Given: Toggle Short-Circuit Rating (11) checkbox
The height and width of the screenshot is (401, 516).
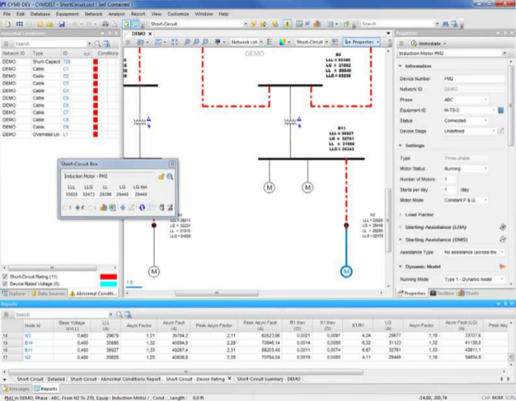Looking at the screenshot, I should 5,277.
